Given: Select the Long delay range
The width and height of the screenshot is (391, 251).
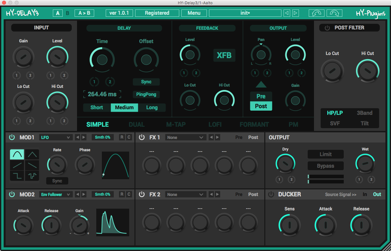Looking at the screenshot, I should click(152, 107).
